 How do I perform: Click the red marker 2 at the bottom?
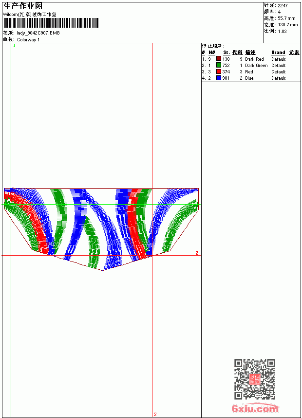point(155,414)
